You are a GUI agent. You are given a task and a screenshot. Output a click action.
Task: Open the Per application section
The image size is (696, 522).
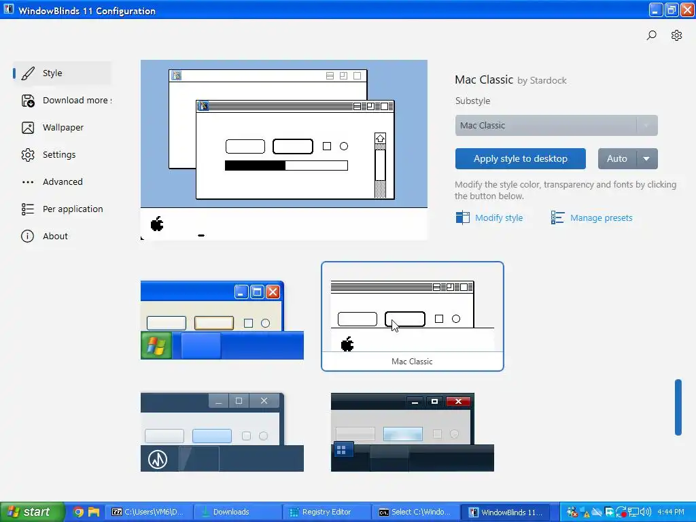tap(62, 209)
